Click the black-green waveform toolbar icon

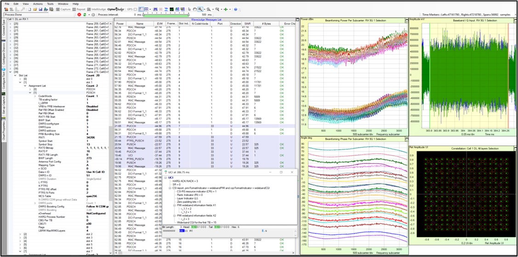coord(172,9)
